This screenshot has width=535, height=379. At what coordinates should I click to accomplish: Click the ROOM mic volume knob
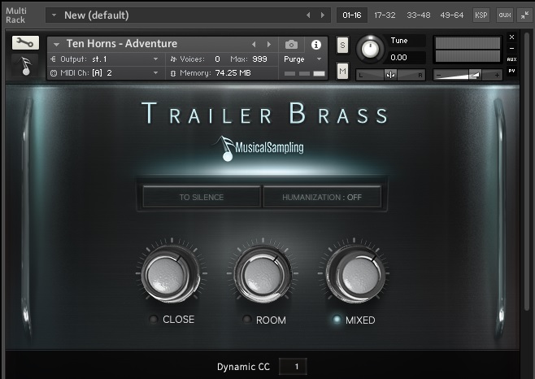(x=263, y=274)
